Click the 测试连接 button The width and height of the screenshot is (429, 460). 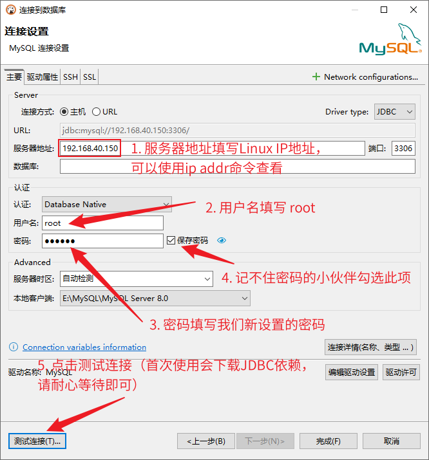coord(38,441)
